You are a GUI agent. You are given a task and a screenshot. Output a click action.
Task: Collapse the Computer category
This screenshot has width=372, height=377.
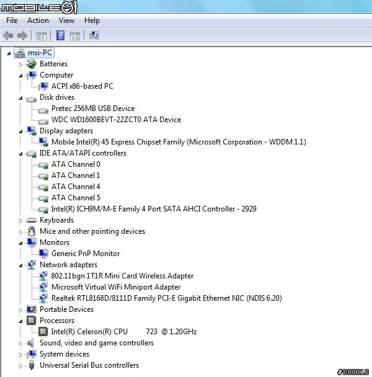pyautogui.click(x=20, y=76)
